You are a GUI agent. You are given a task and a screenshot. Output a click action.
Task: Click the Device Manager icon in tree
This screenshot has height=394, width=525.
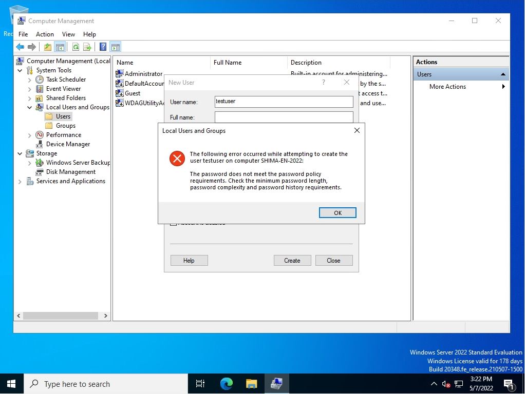pos(40,144)
